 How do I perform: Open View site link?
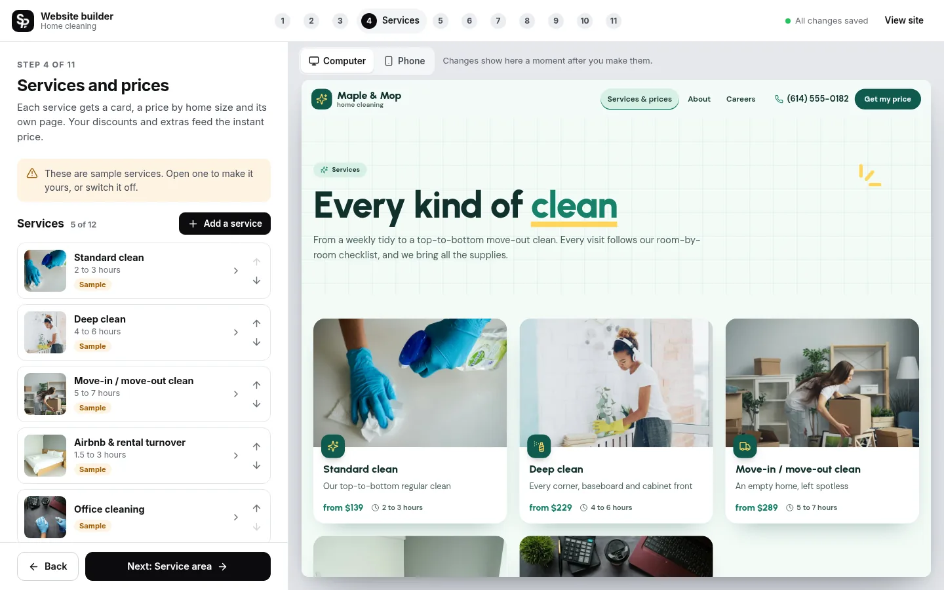(x=904, y=20)
